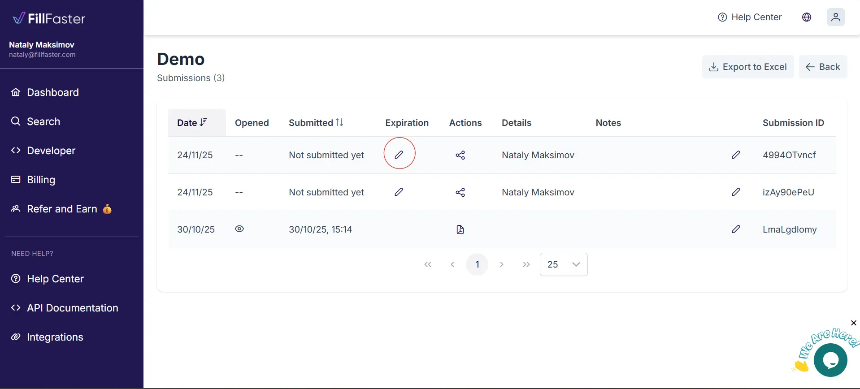Open the rows-per-page dropdown showing 25

click(x=563, y=264)
